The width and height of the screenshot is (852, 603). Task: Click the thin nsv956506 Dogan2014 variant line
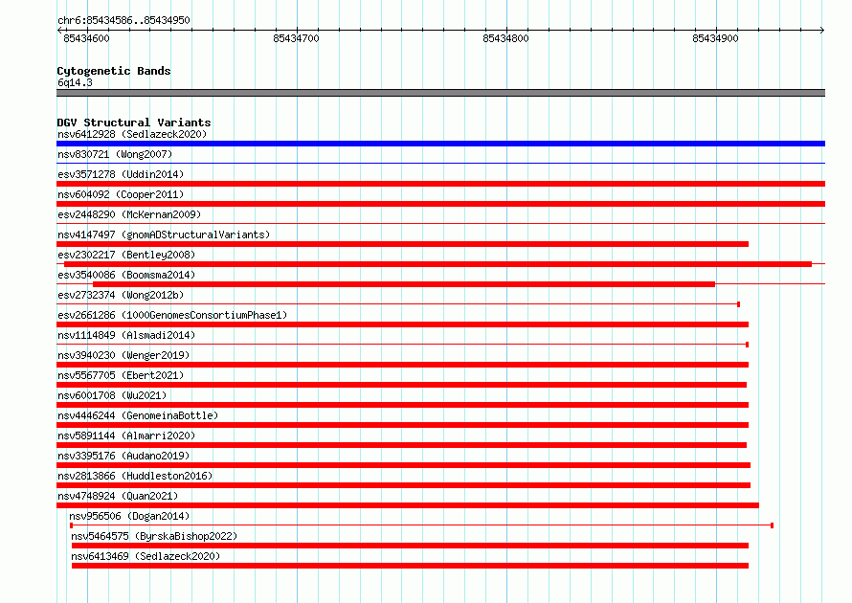tap(421, 525)
